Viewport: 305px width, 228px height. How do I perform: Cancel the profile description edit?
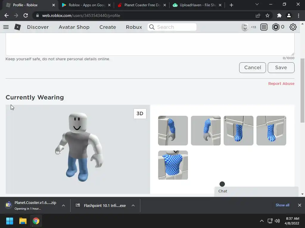[x=253, y=68]
